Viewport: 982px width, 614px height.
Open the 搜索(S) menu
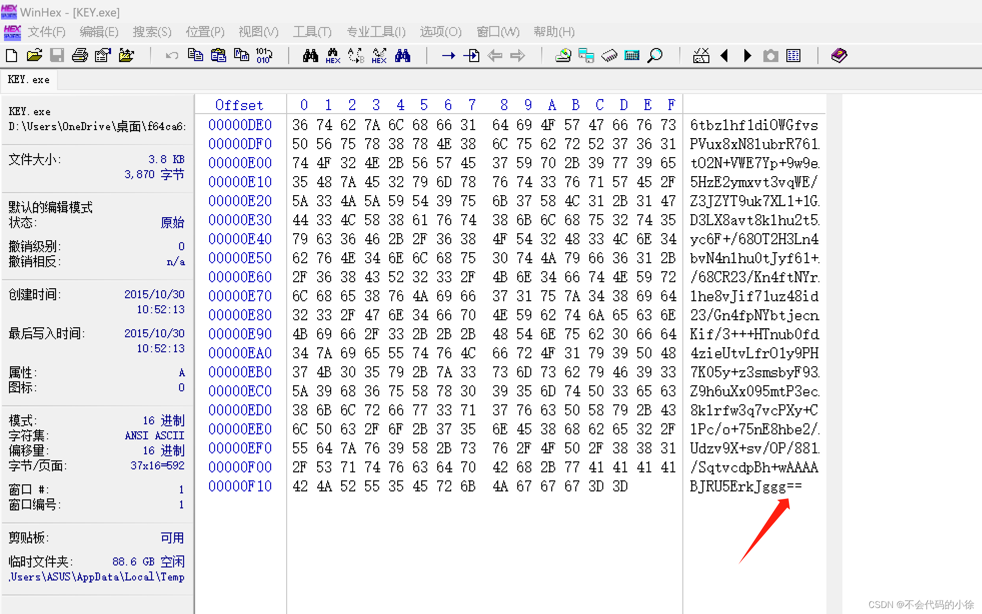click(152, 32)
